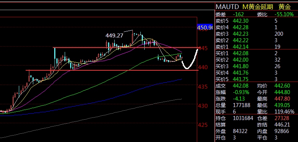Select the 卖价1 ask price 442.14

point(240,46)
